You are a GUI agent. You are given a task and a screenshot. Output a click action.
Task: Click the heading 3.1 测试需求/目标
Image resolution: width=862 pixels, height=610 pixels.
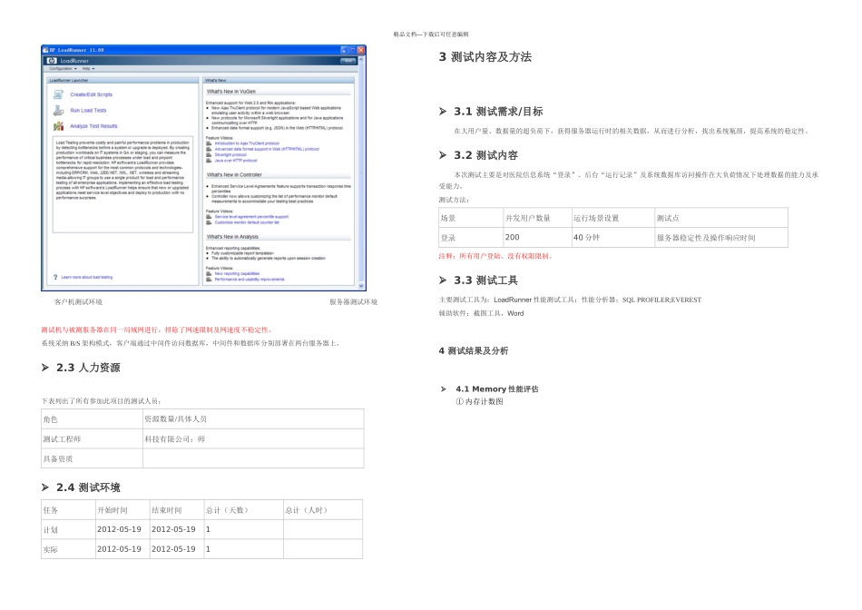pos(498,112)
